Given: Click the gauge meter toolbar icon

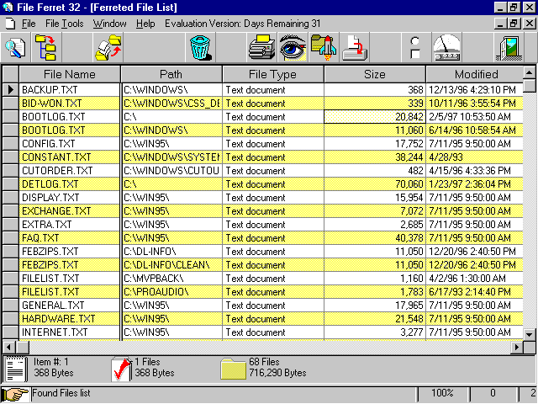Looking at the screenshot, I should coord(446,47).
